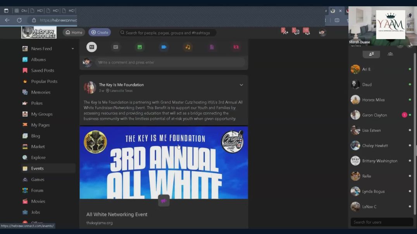Screen dimensions: 417x234
Task: Switch to the chat groups tab
Action: (390, 54)
